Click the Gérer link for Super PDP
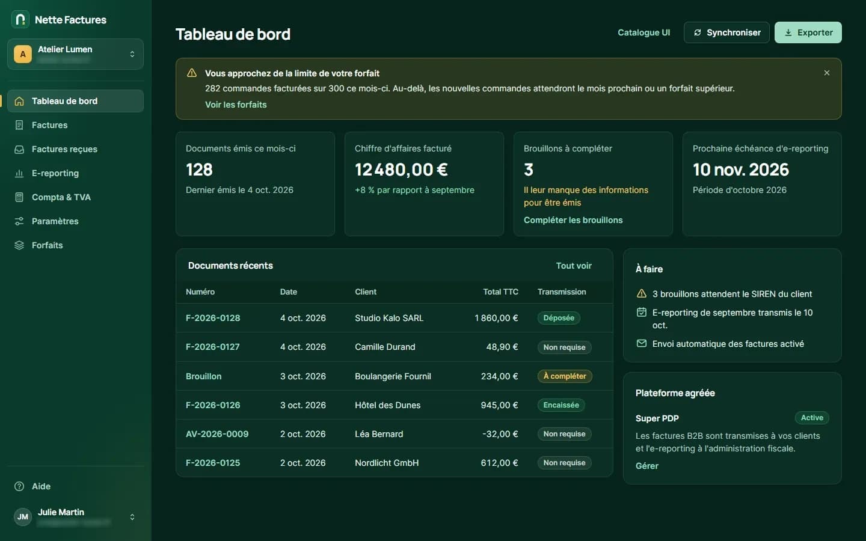866x541 pixels. (x=647, y=466)
